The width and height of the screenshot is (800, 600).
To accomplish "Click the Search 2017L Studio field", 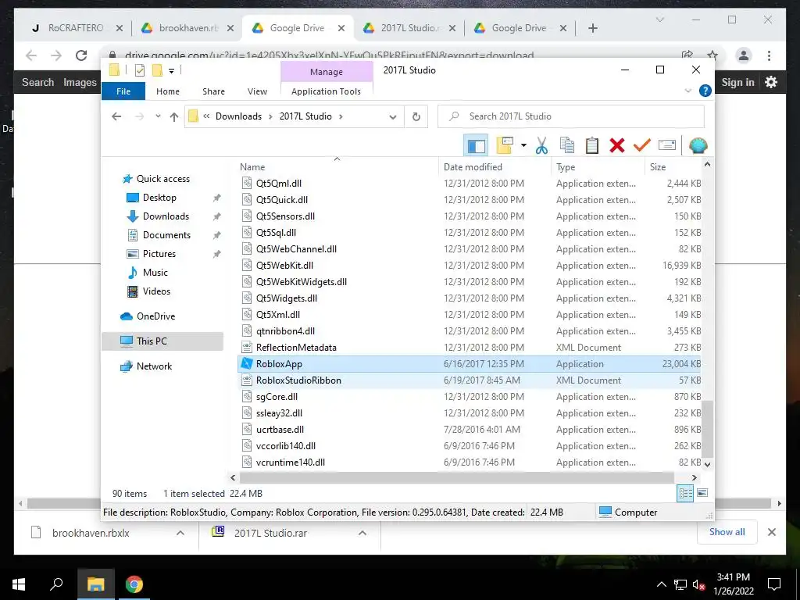I will point(571,116).
